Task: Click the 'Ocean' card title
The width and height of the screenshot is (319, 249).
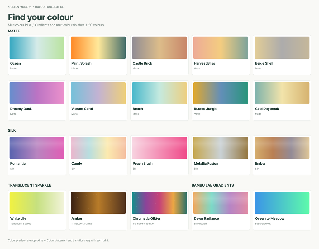Action: 16,63
